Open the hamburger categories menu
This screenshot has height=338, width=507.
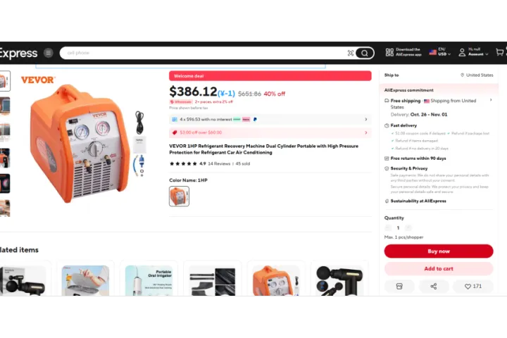[x=49, y=53]
